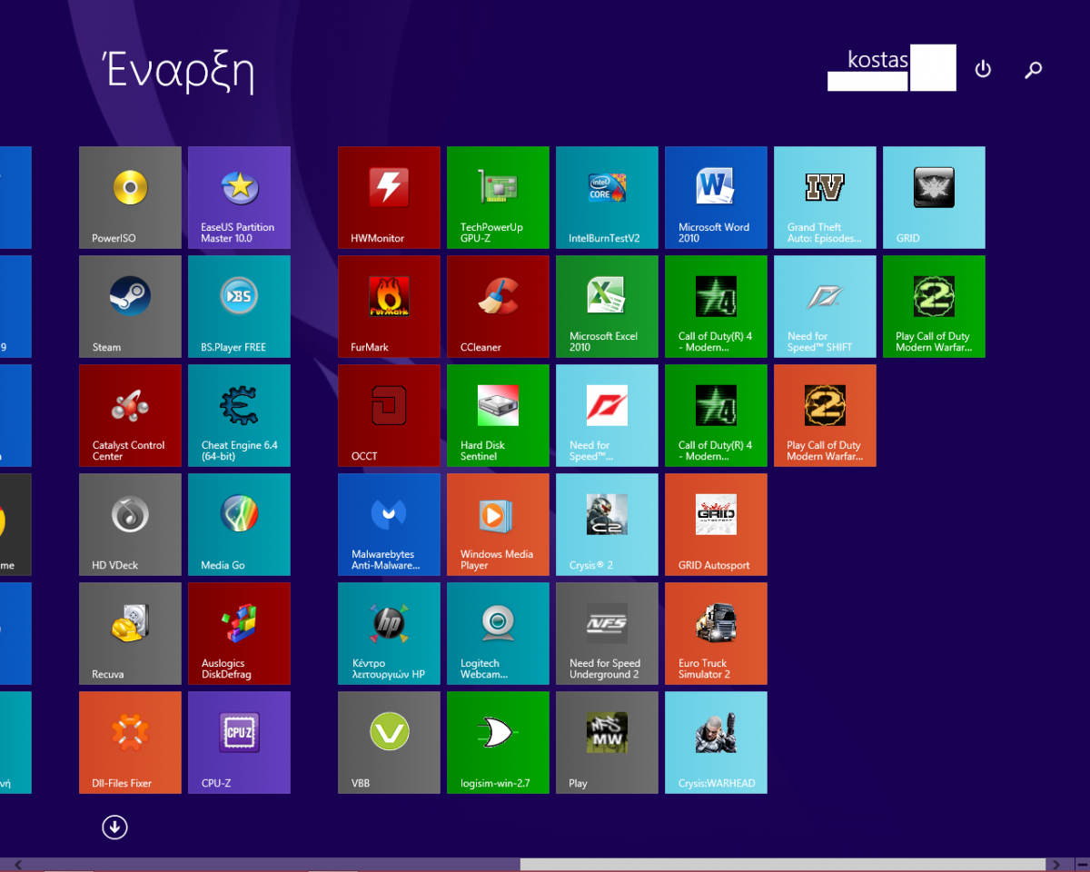The image size is (1090, 872).
Task: Launch Malwarebytes Anti-Malware tile
Action: pyautogui.click(x=389, y=524)
